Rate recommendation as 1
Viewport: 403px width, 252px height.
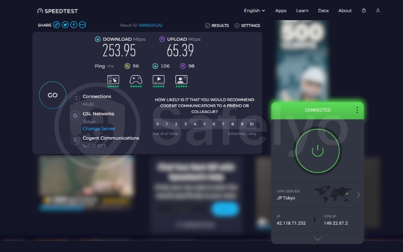point(167,124)
